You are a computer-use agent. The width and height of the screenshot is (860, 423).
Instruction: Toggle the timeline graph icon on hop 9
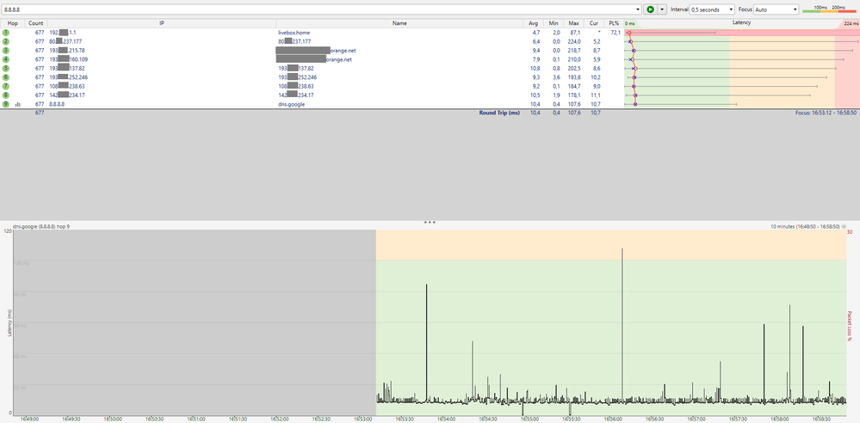coord(17,104)
